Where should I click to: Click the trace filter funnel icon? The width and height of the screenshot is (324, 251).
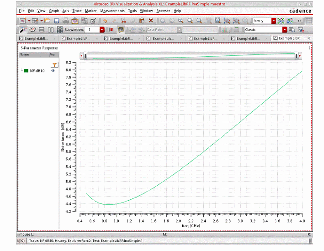click(55, 65)
